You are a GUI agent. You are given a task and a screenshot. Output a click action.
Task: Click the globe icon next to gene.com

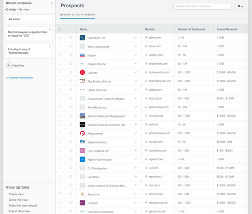pyautogui.click(x=146, y=37)
